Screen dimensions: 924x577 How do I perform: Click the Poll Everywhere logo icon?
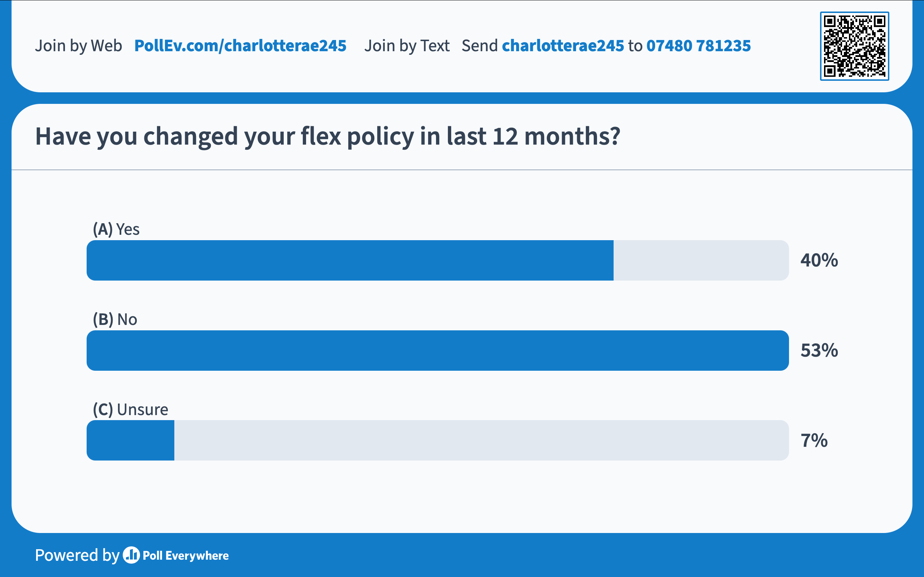pos(131,555)
